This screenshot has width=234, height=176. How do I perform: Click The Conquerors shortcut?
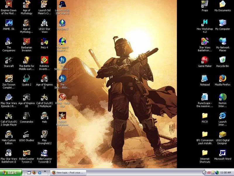(9, 45)
